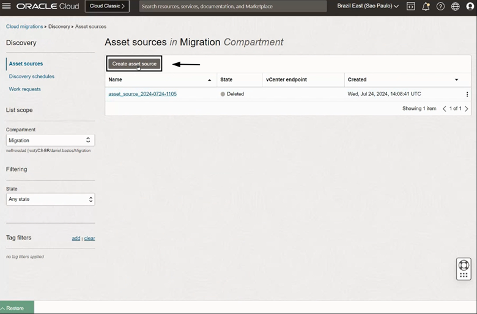The width and height of the screenshot is (477, 314).
Task: Open Discovery schedules in sidebar
Action: point(32,76)
